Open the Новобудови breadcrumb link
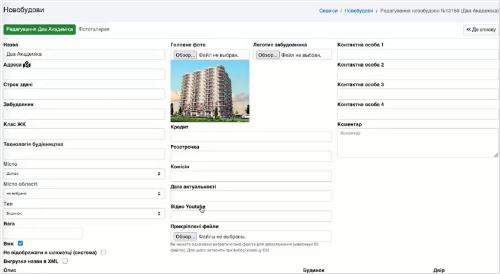Image resolution: width=500 pixels, height=274 pixels. (x=359, y=11)
